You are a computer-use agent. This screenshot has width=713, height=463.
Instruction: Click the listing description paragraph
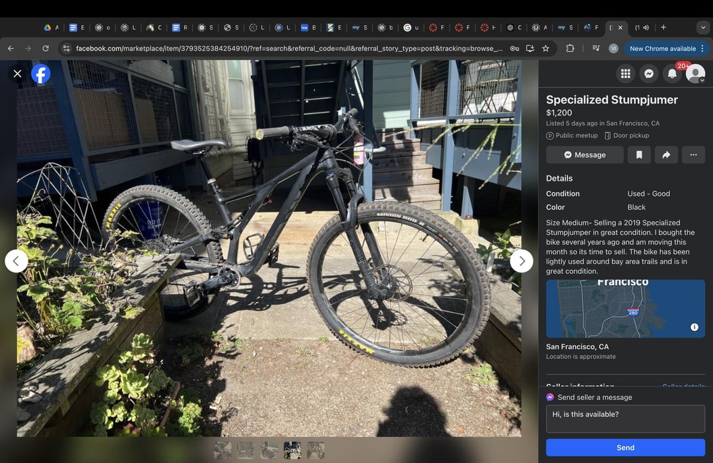click(620, 247)
